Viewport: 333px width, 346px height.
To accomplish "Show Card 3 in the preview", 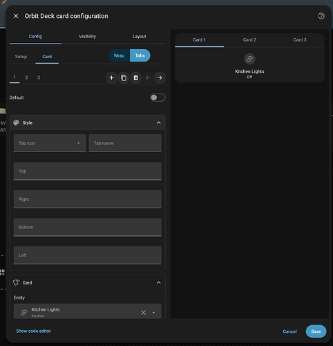I will pos(300,40).
